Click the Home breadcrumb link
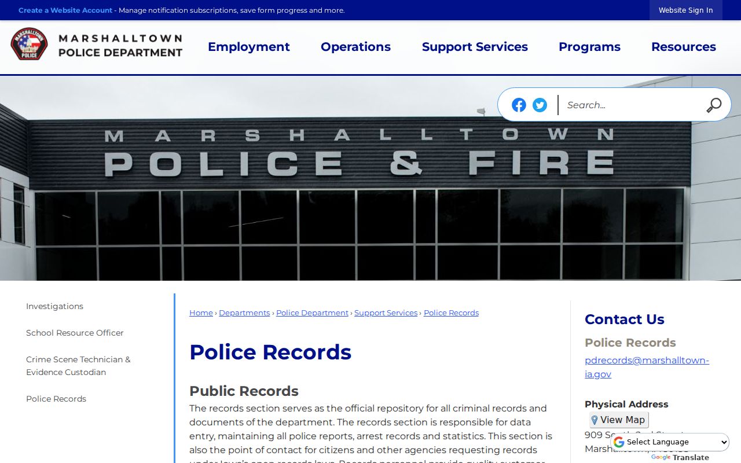The width and height of the screenshot is (741, 463). pos(201,313)
